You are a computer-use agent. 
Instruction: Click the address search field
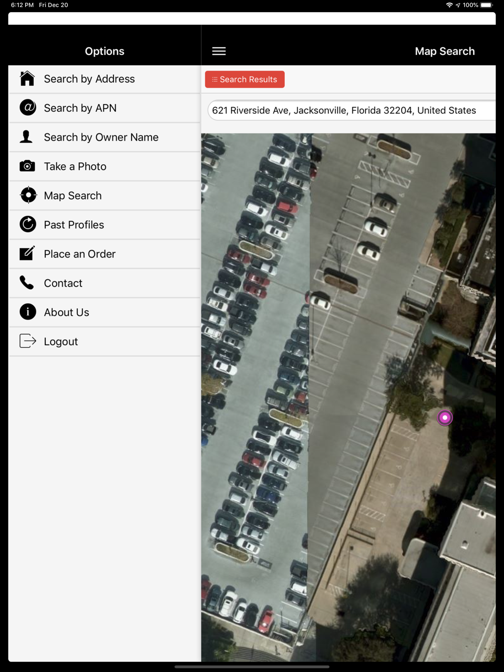[x=352, y=110]
